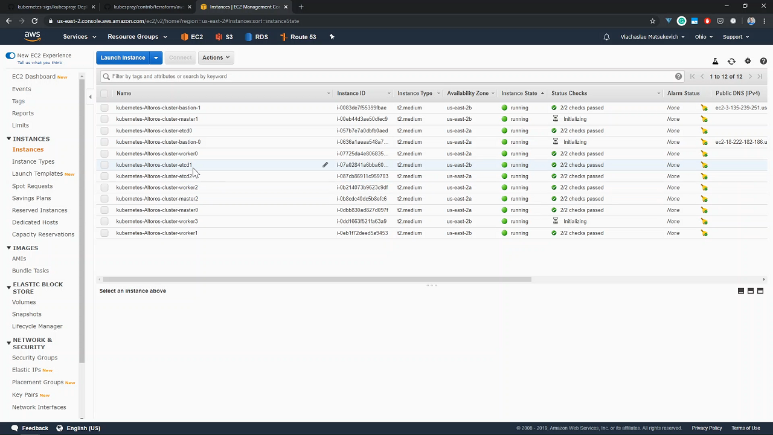773x435 pixels.
Task: Click the pin shortcuts icon
Action: 332,37
